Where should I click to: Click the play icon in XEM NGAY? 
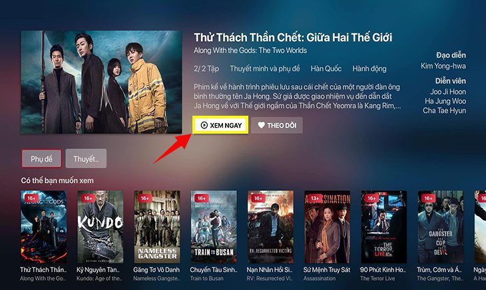click(x=204, y=125)
